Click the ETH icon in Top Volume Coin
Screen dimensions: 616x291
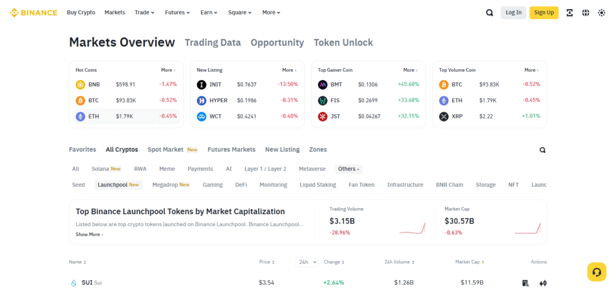[443, 100]
